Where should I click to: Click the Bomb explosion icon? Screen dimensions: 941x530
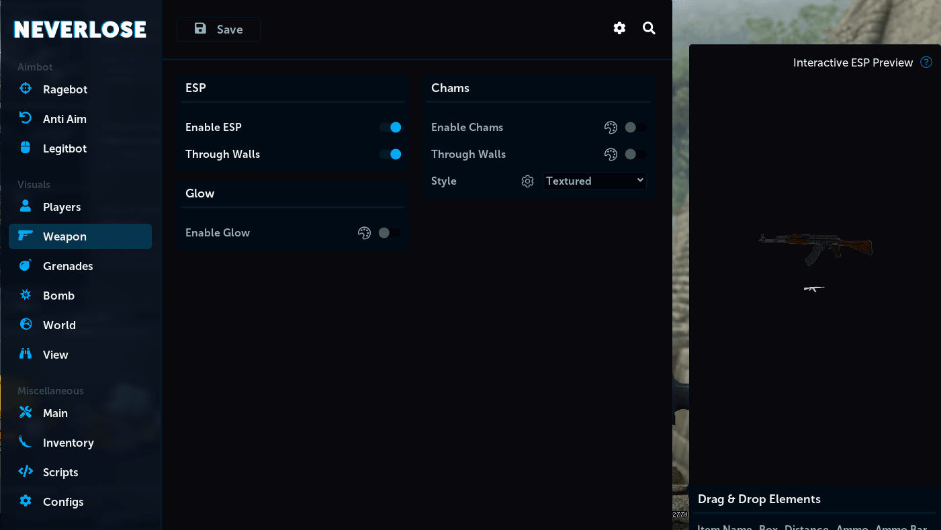point(26,295)
